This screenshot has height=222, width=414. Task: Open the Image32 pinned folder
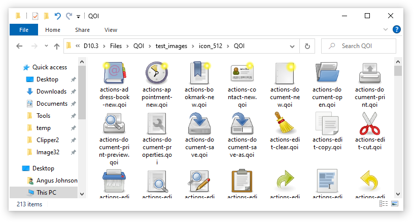coord(48,152)
